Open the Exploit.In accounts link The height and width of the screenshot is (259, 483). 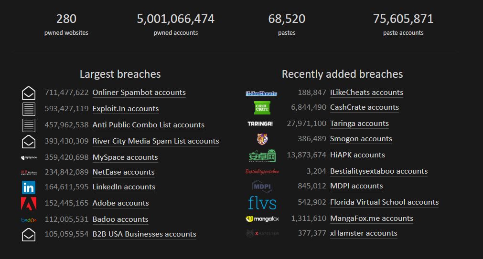click(125, 109)
